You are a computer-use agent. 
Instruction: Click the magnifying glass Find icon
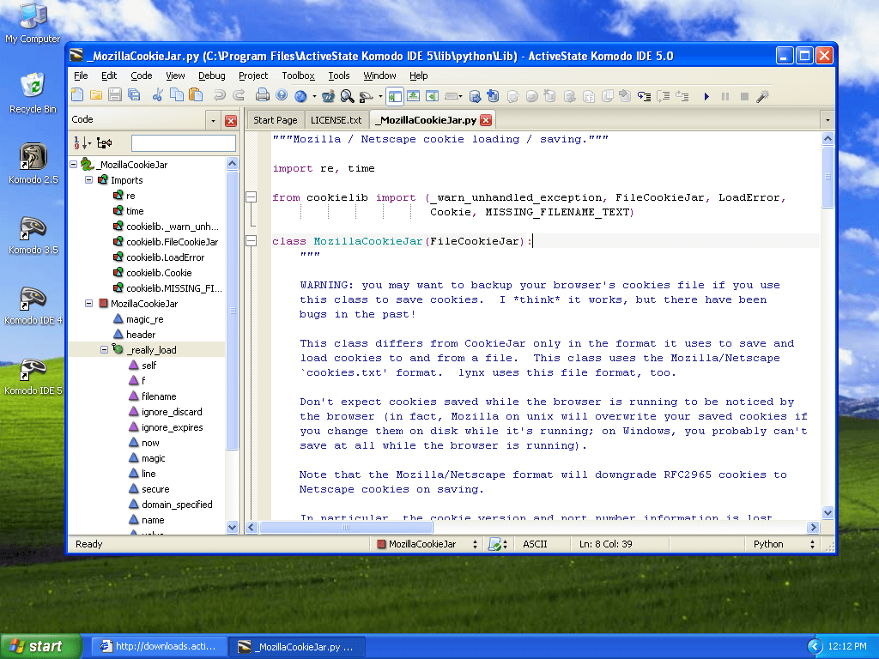click(x=347, y=96)
